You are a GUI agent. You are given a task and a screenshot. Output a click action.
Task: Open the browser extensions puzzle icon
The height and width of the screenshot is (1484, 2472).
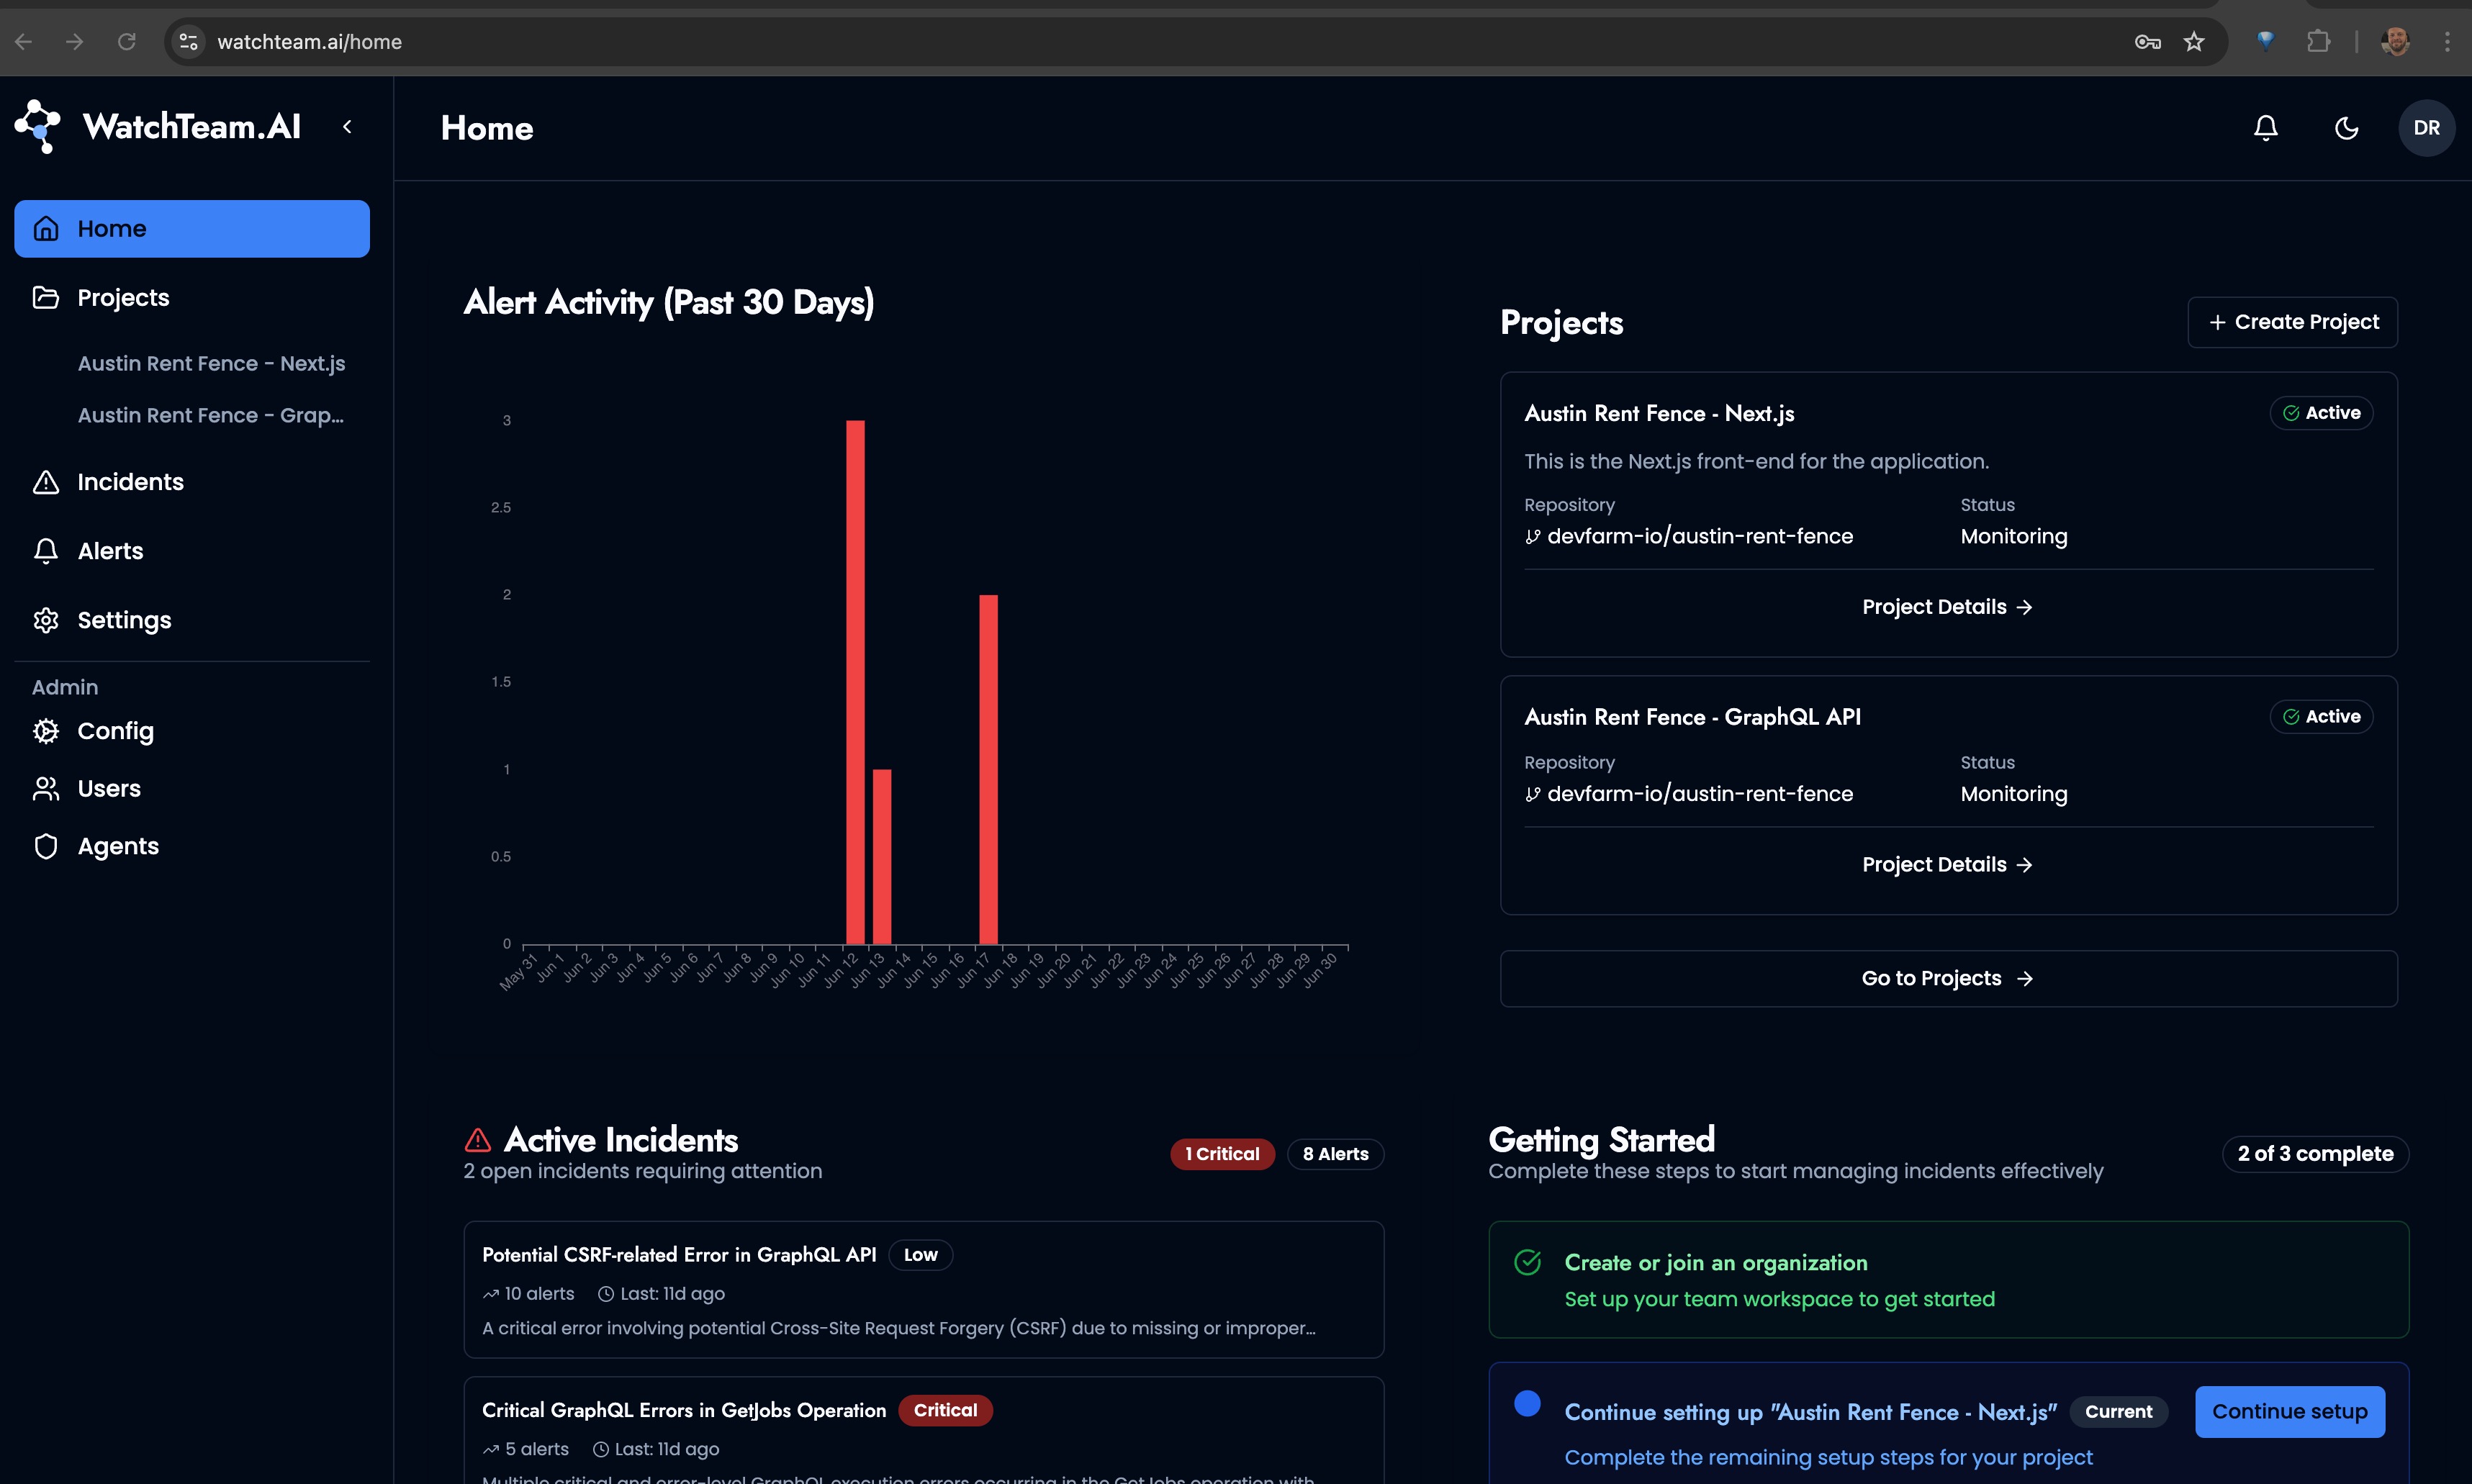click(x=2317, y=42)
